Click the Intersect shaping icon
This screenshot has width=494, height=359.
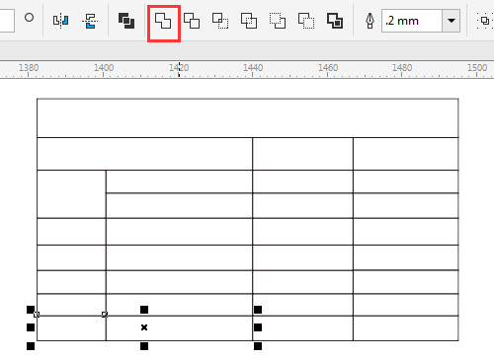[220, 21]
